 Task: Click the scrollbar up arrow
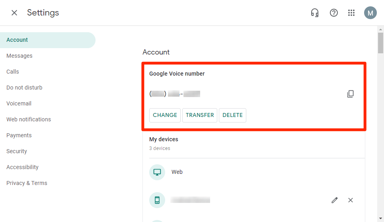pyautogui.click(x=380, y=29)
